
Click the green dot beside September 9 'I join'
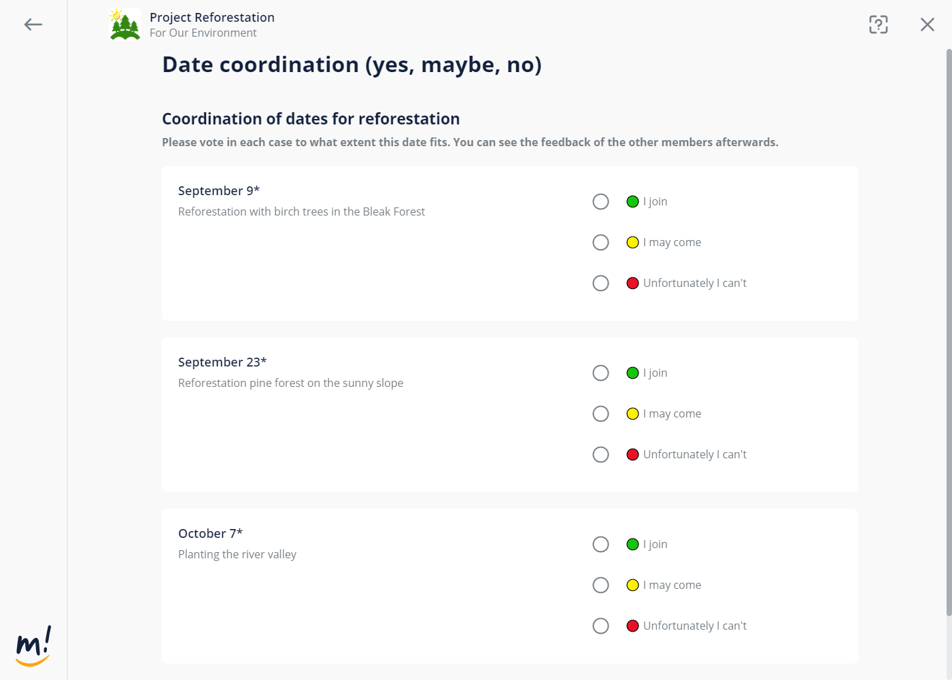[632, 202]
